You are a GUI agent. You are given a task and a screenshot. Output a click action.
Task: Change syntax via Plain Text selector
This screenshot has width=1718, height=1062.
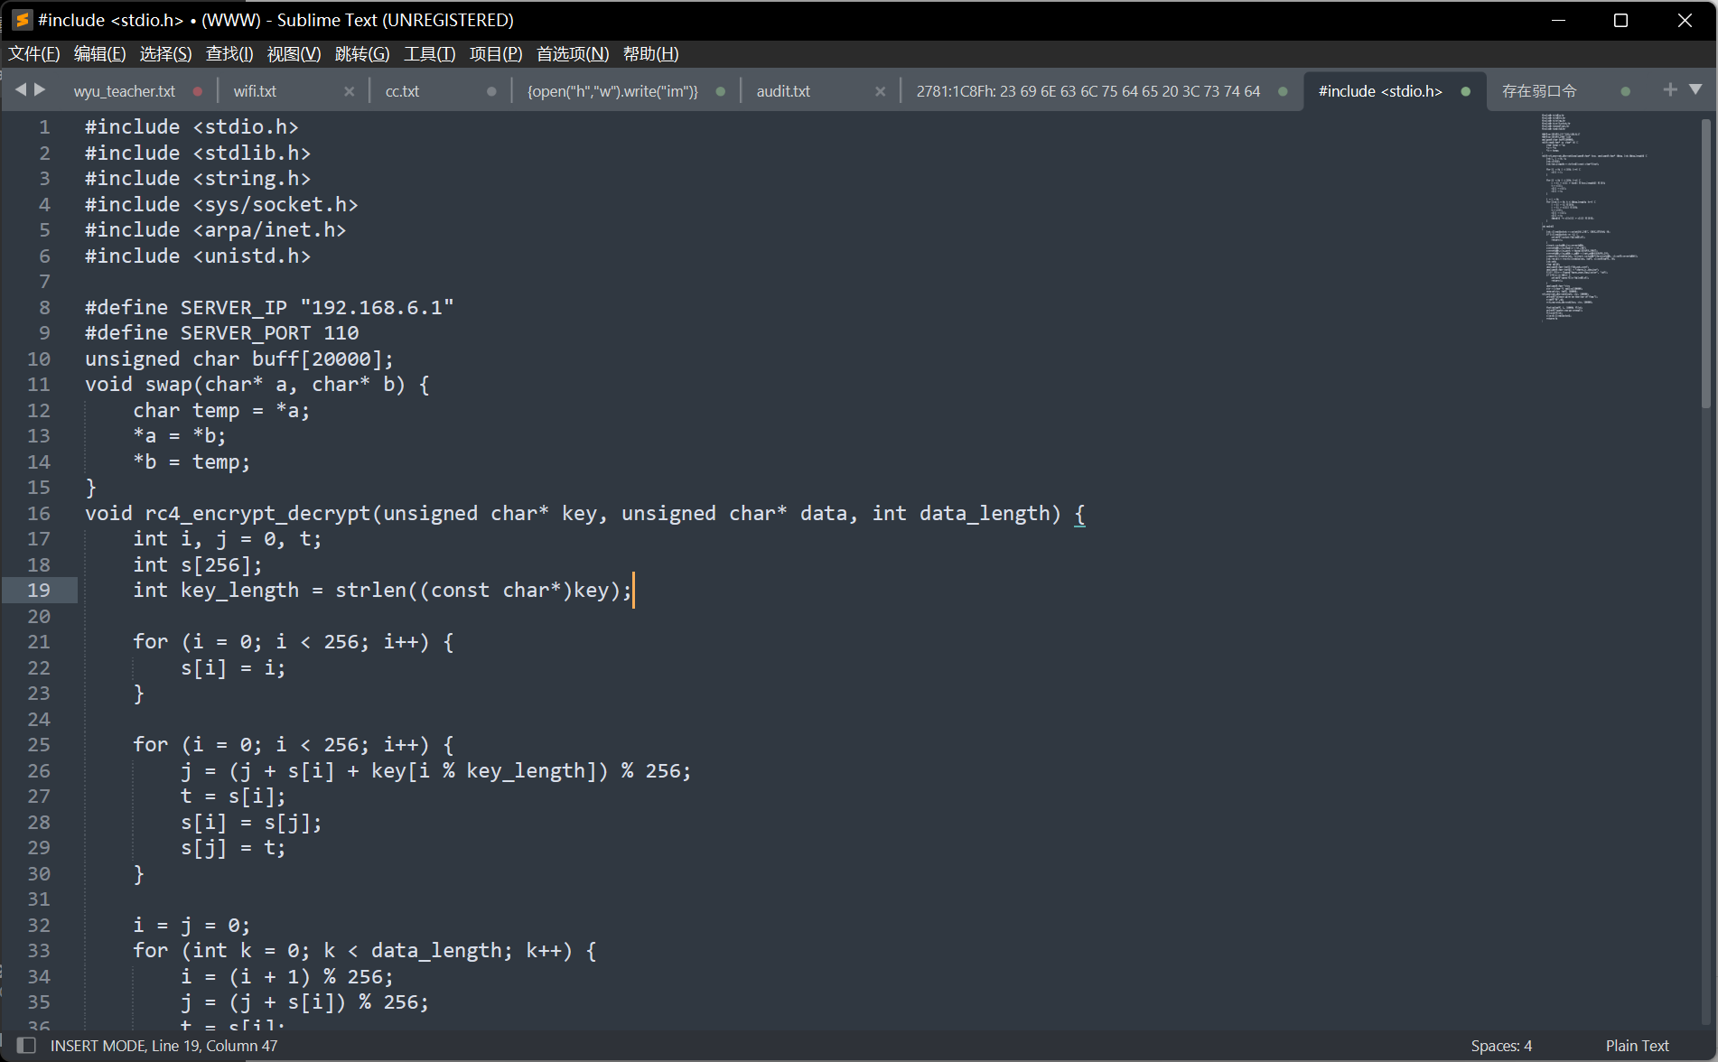1637,1046
